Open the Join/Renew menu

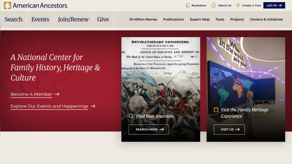tap(73, 19)
